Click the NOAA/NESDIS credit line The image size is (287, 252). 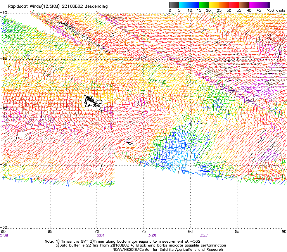coord(168,250)
